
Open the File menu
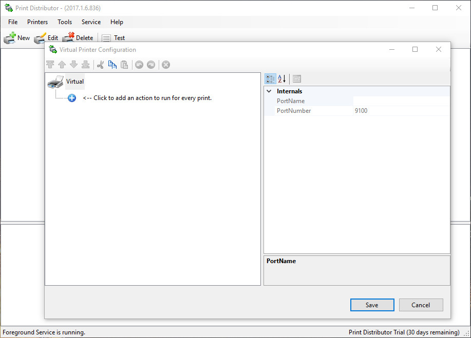tap(13, 22)
